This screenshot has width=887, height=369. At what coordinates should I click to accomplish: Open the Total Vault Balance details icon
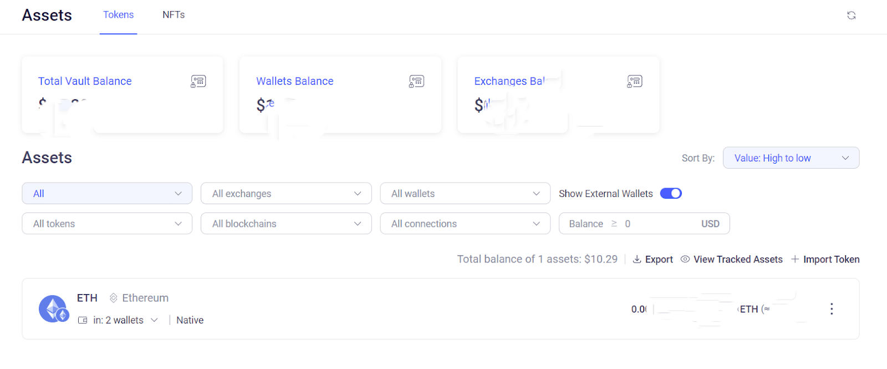tap(198, 82)
